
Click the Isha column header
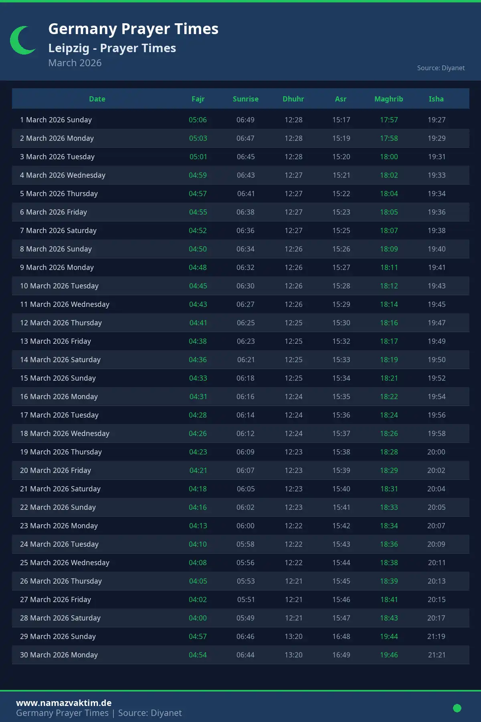coord(436,99)
